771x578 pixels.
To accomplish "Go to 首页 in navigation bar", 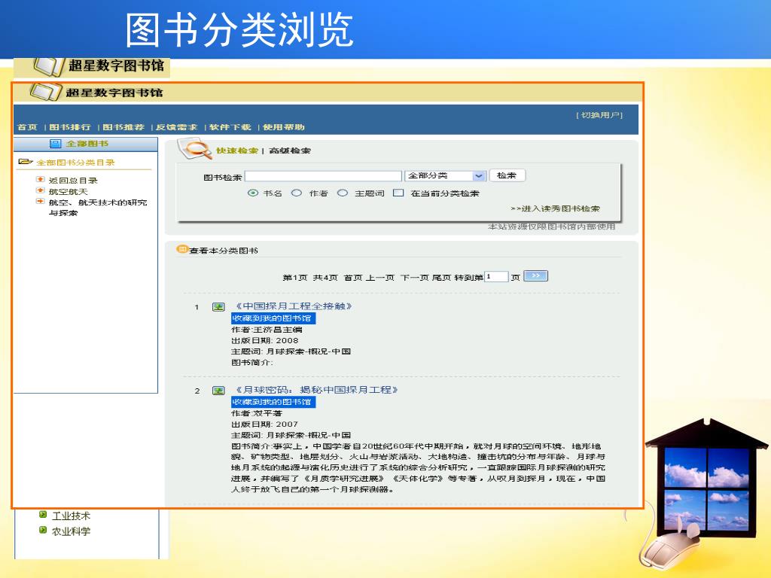I will click(27, 126).
